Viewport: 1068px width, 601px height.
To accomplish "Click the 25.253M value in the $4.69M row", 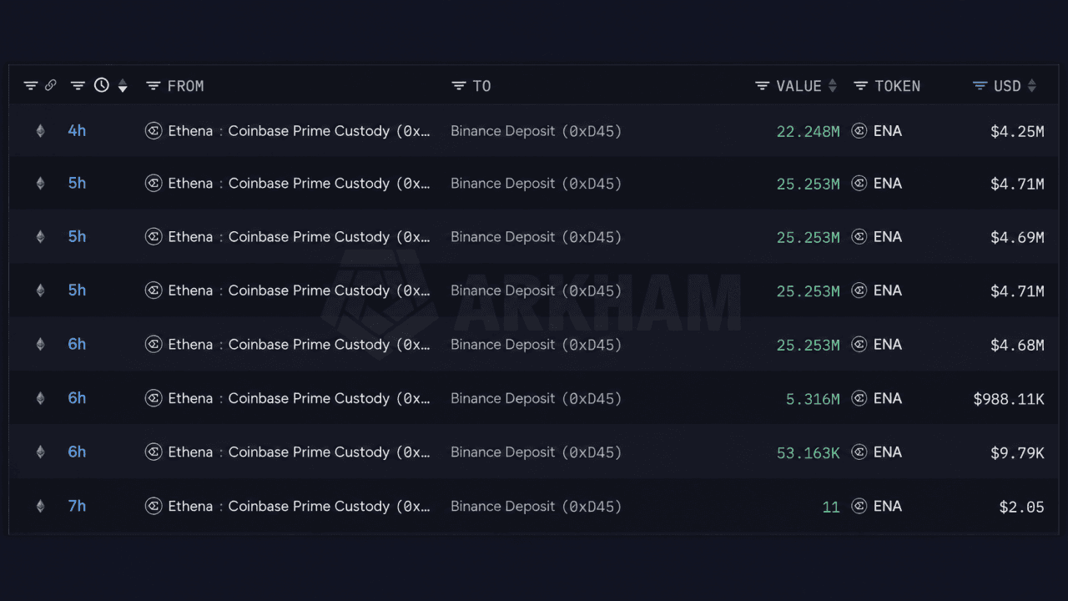I will 809,238.
